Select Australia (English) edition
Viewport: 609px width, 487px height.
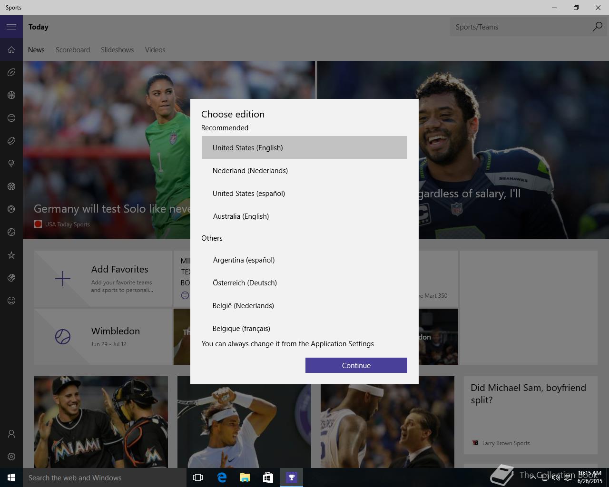[x=304, y=216]
